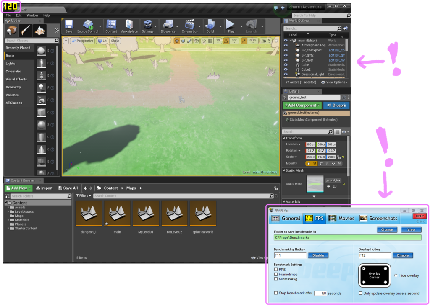Open the Marketplace toolbar icon

[x=129, y=26]
